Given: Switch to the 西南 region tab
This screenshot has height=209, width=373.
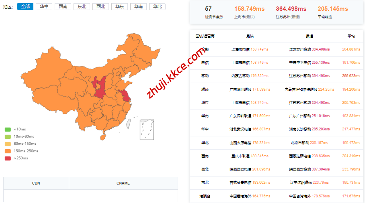Looking at the screenshot, I should [62, 7].
